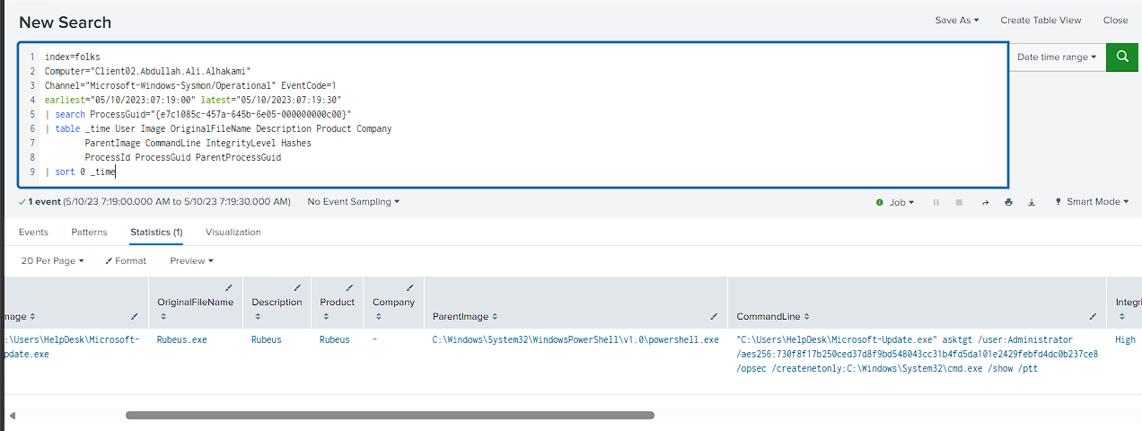Click Create Table View
This screenshot has width=1142, height=431.
[1041, 20]
